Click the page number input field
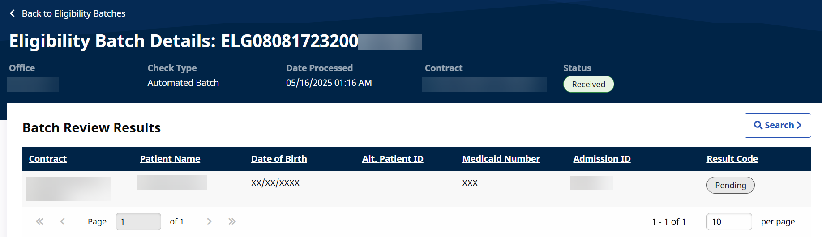The width and height of the screenshot is (822, 237). click(x=138, y=221)
